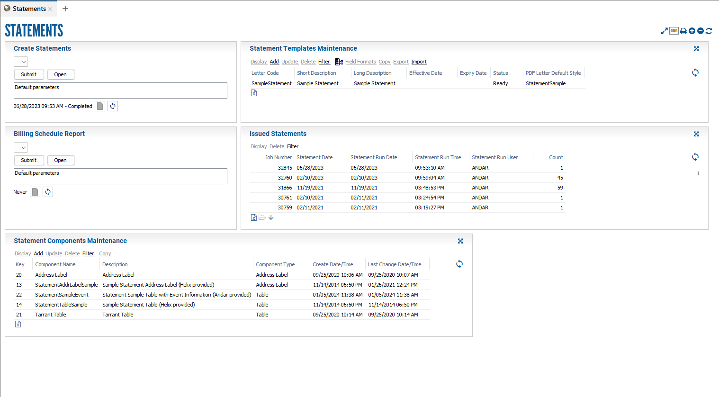
Task: Click the down arrow below Issued Statements table
Action: coord(271,217)
